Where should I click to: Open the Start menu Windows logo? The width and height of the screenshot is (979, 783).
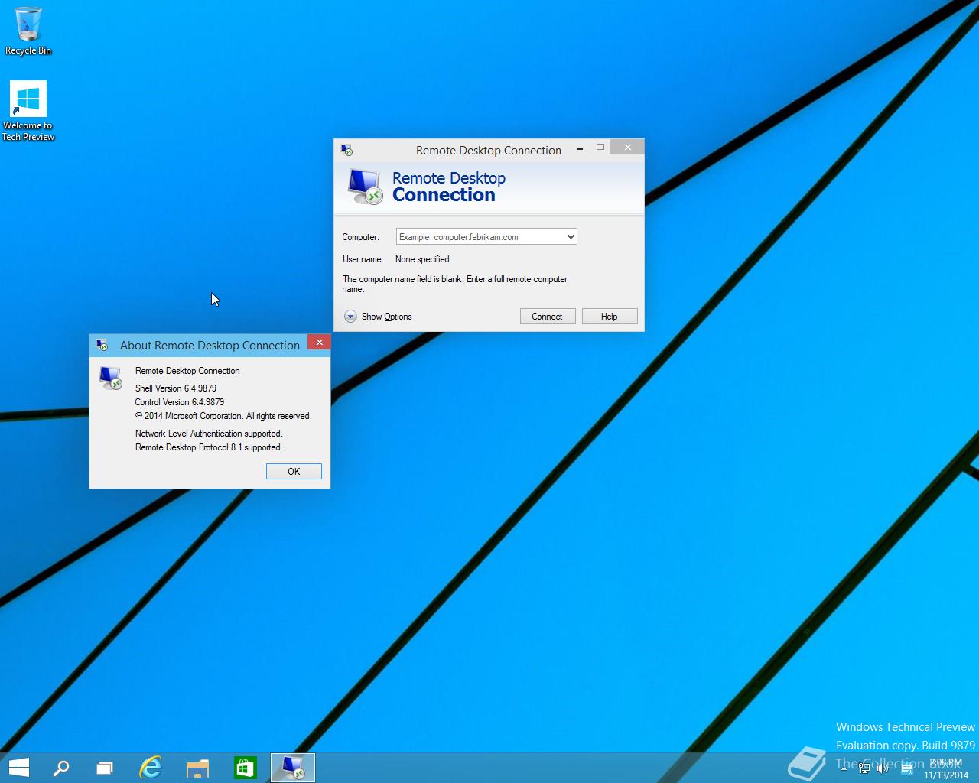click(x=18, y=767)
